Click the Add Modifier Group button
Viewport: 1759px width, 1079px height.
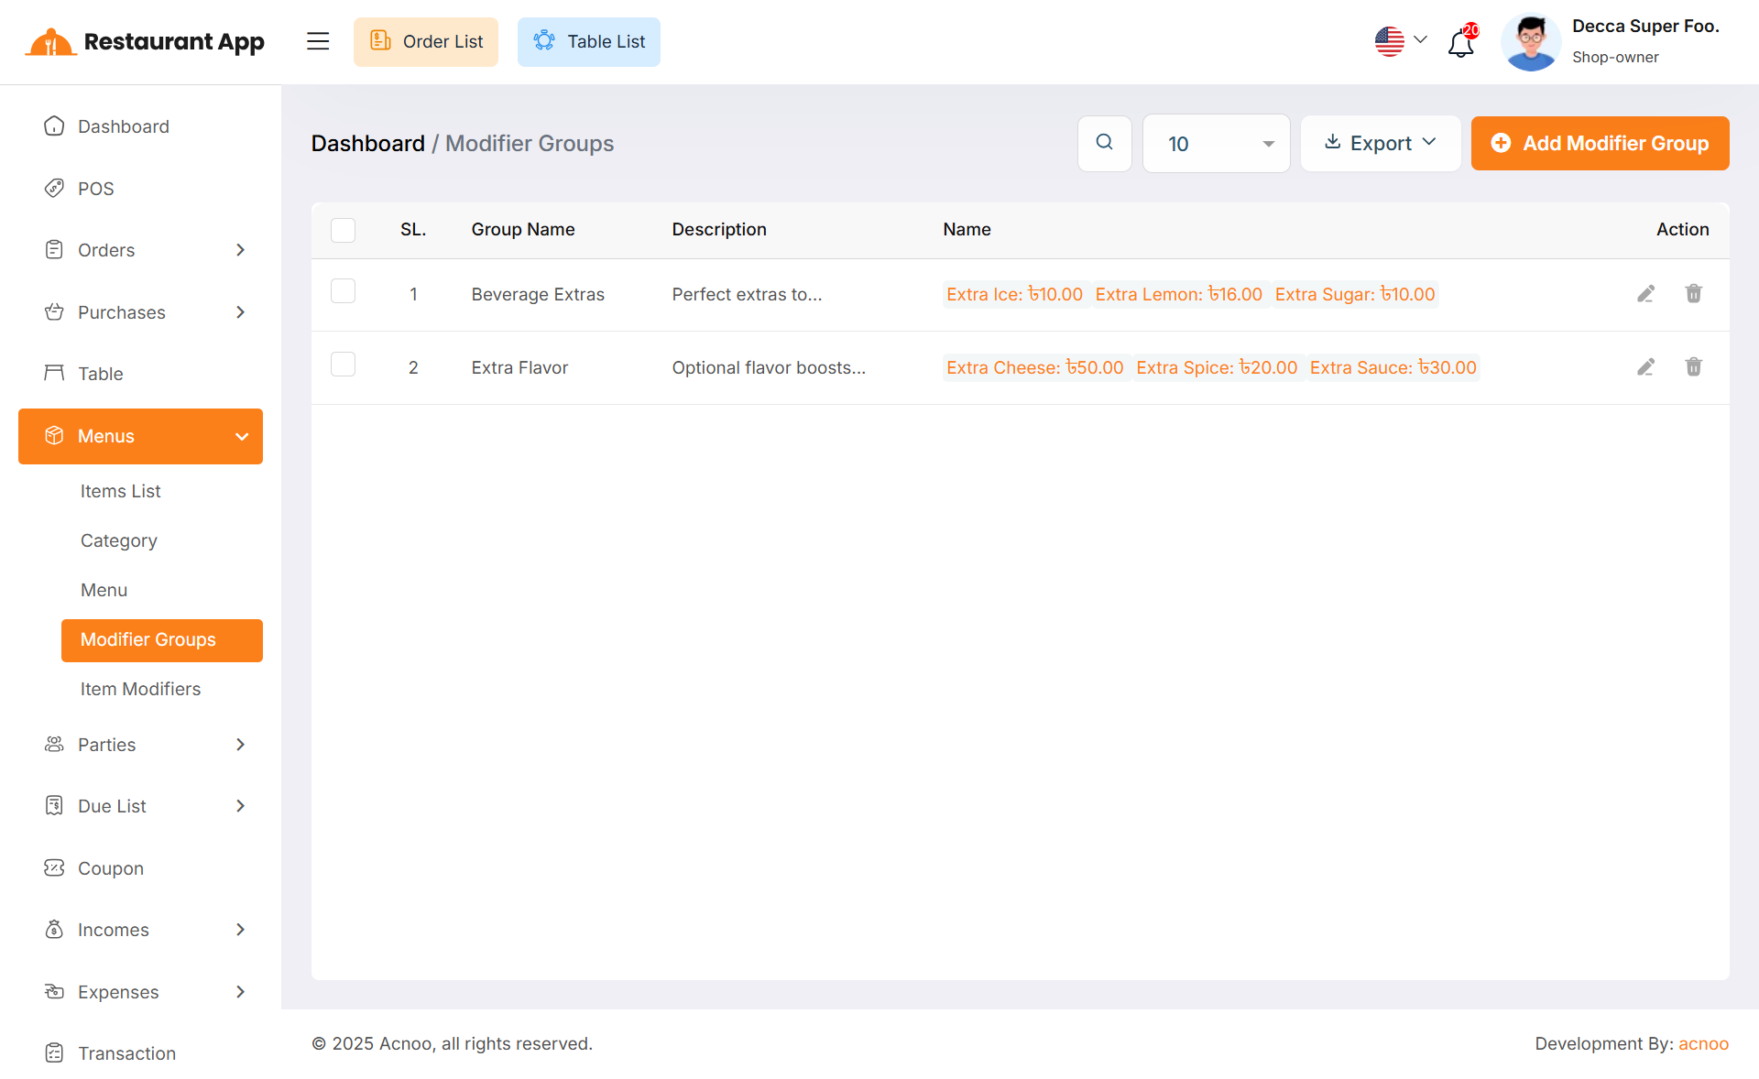tap(1600, 143)
